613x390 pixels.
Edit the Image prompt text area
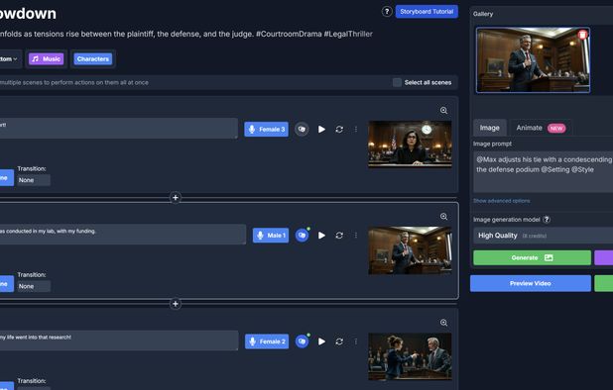pos(544,171)
